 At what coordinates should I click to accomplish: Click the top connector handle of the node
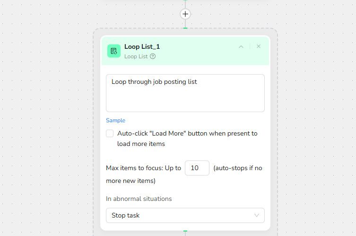point(185,28)
